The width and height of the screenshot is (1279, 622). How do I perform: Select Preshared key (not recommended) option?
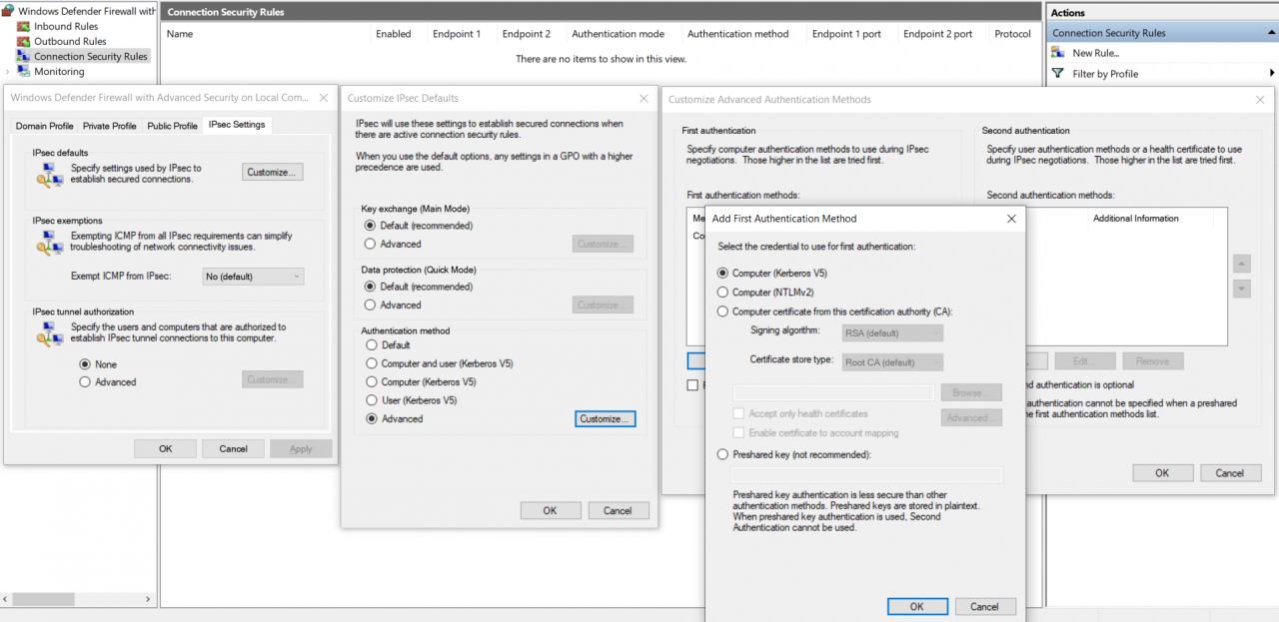[723, 454]
